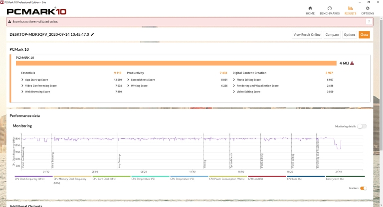Viewport: 383px width, 207px height.
Task: Click the PCMark 10 app icon in title bar
Action: coord(2,2)
